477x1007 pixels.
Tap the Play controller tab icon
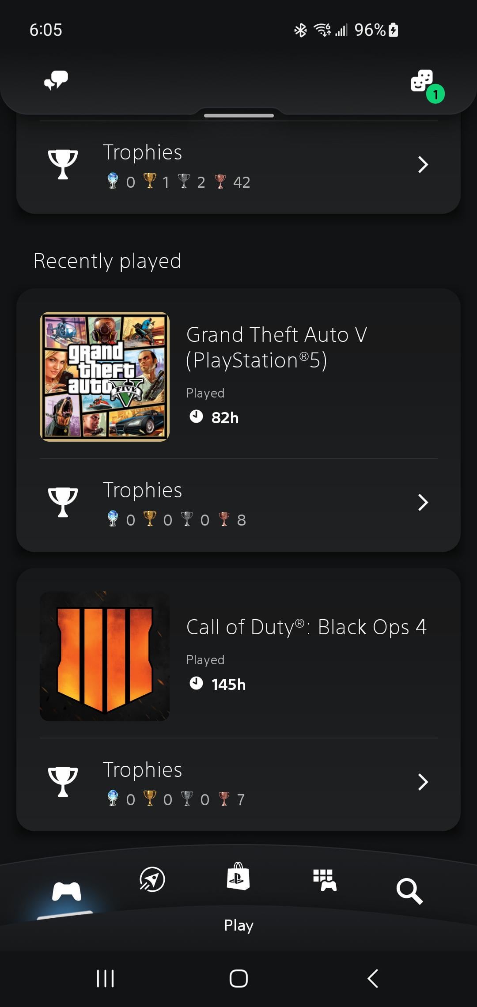pyautogui.click(x=66, y=891)
